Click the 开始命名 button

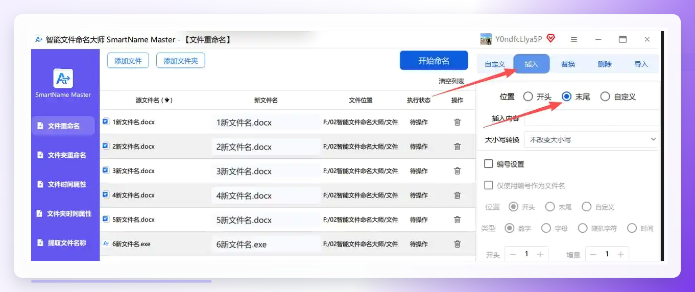[x=434, y=61]
